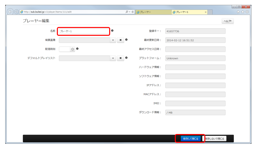This screenshot has height=148, width=257.
Task: Click the ダウンロード情報 field / MB
Action: [195, 113]
